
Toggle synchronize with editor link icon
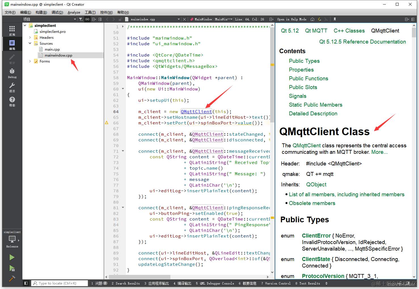[x=87, y=19]
